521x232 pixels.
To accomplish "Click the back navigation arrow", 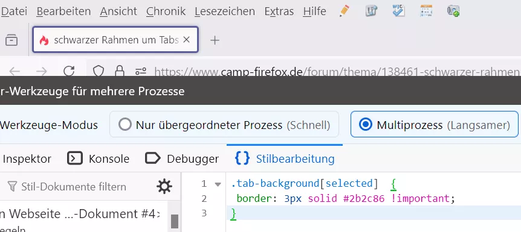I will [x=15, y=71].
